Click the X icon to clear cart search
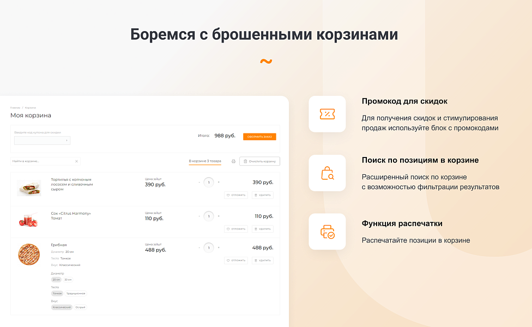Screen dimensions: 532x327 pos(76,161)
